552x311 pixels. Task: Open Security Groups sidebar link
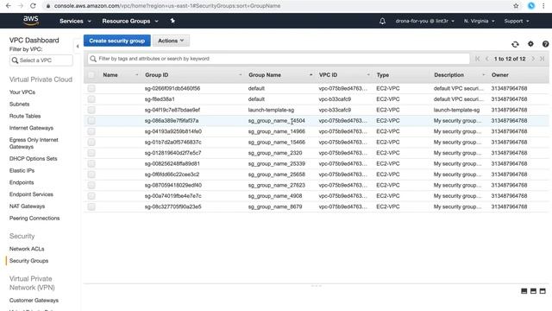[28, 261]
